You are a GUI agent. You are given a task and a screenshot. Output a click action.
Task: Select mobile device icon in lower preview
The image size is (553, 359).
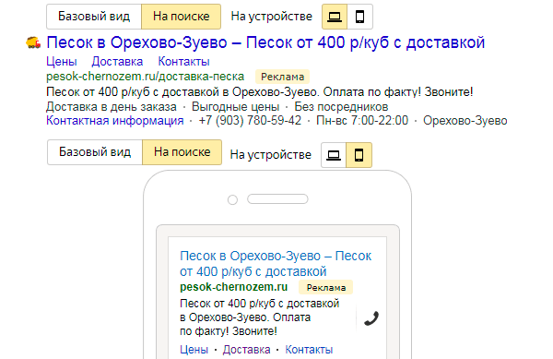coord(359,155)
